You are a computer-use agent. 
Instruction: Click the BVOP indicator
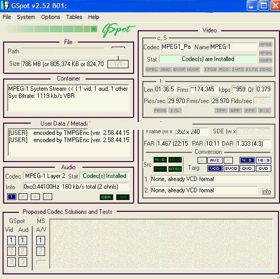tap(179, 69)
